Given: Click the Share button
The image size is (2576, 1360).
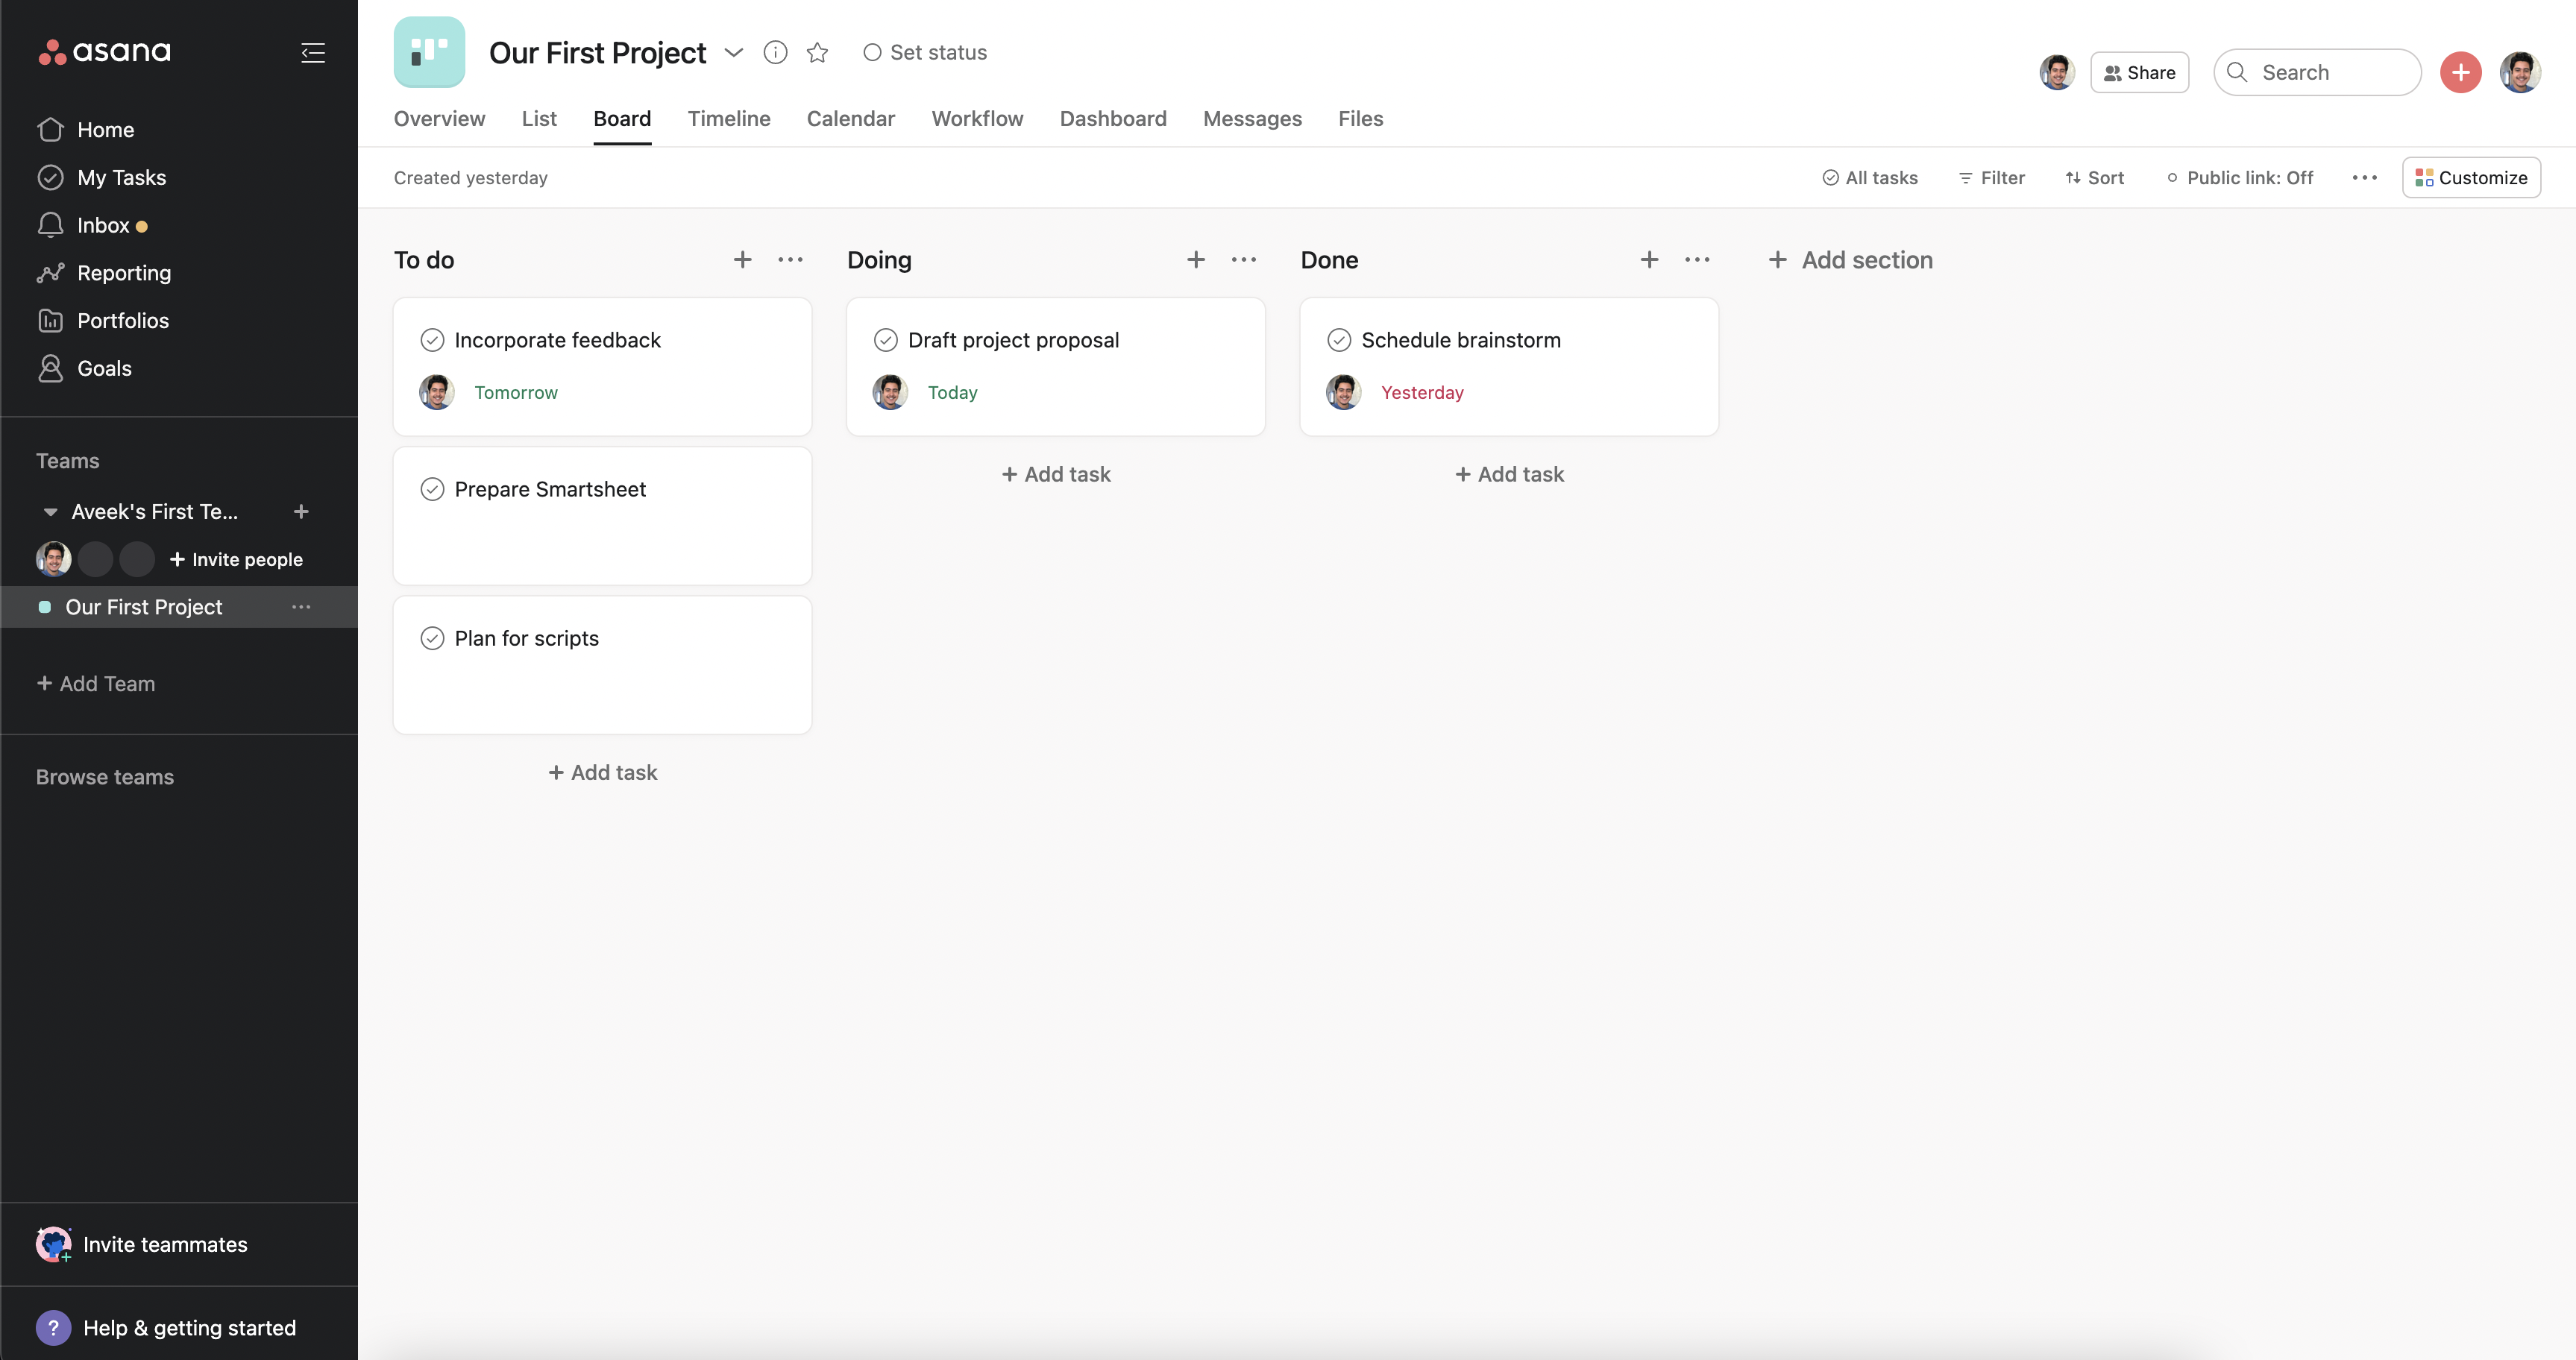Looking at the screenshot, I should tap(2139, 72).
